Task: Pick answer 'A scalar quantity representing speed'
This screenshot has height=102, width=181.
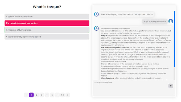Action: tap(47, 37)
